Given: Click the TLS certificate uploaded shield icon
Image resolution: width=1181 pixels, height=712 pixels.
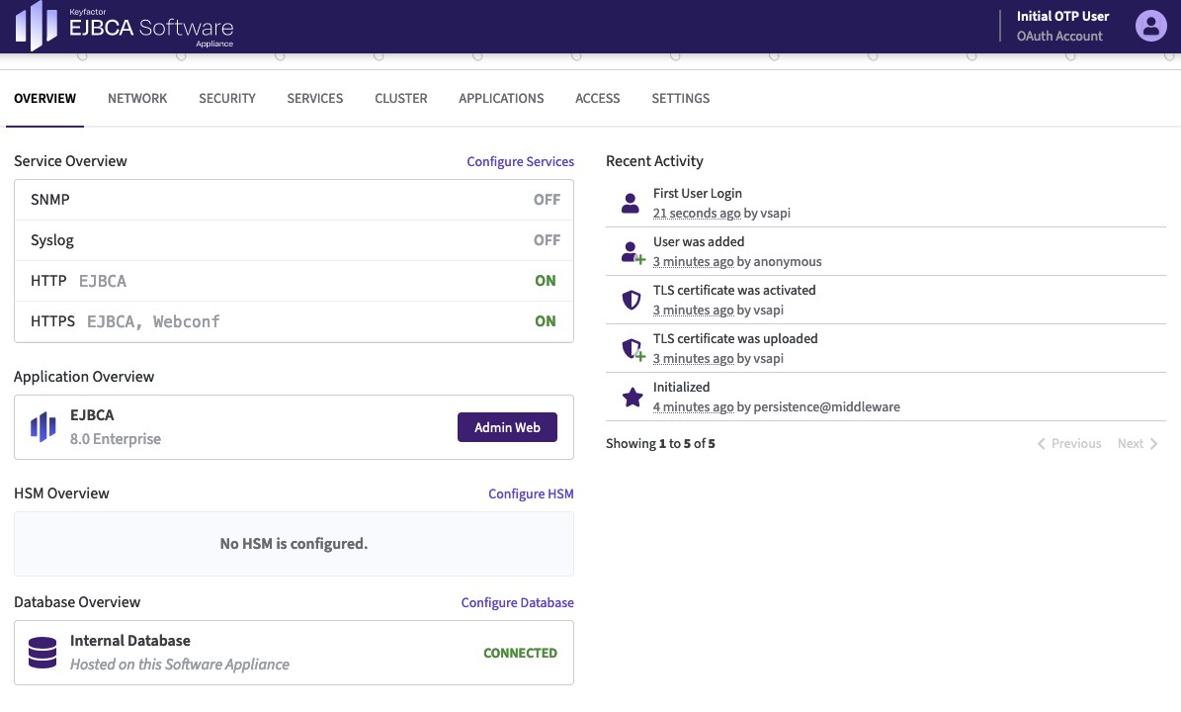Looking at the screenshot, I should [x=633, y=349].
